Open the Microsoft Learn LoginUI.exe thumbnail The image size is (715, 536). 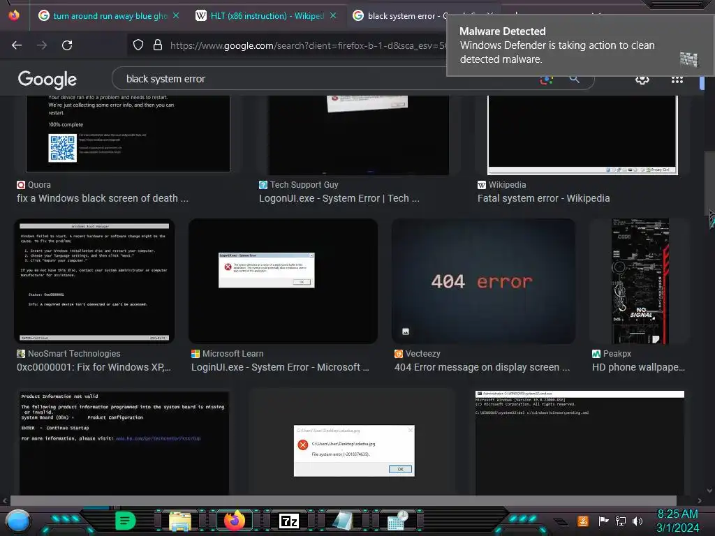tap(283, 281)
